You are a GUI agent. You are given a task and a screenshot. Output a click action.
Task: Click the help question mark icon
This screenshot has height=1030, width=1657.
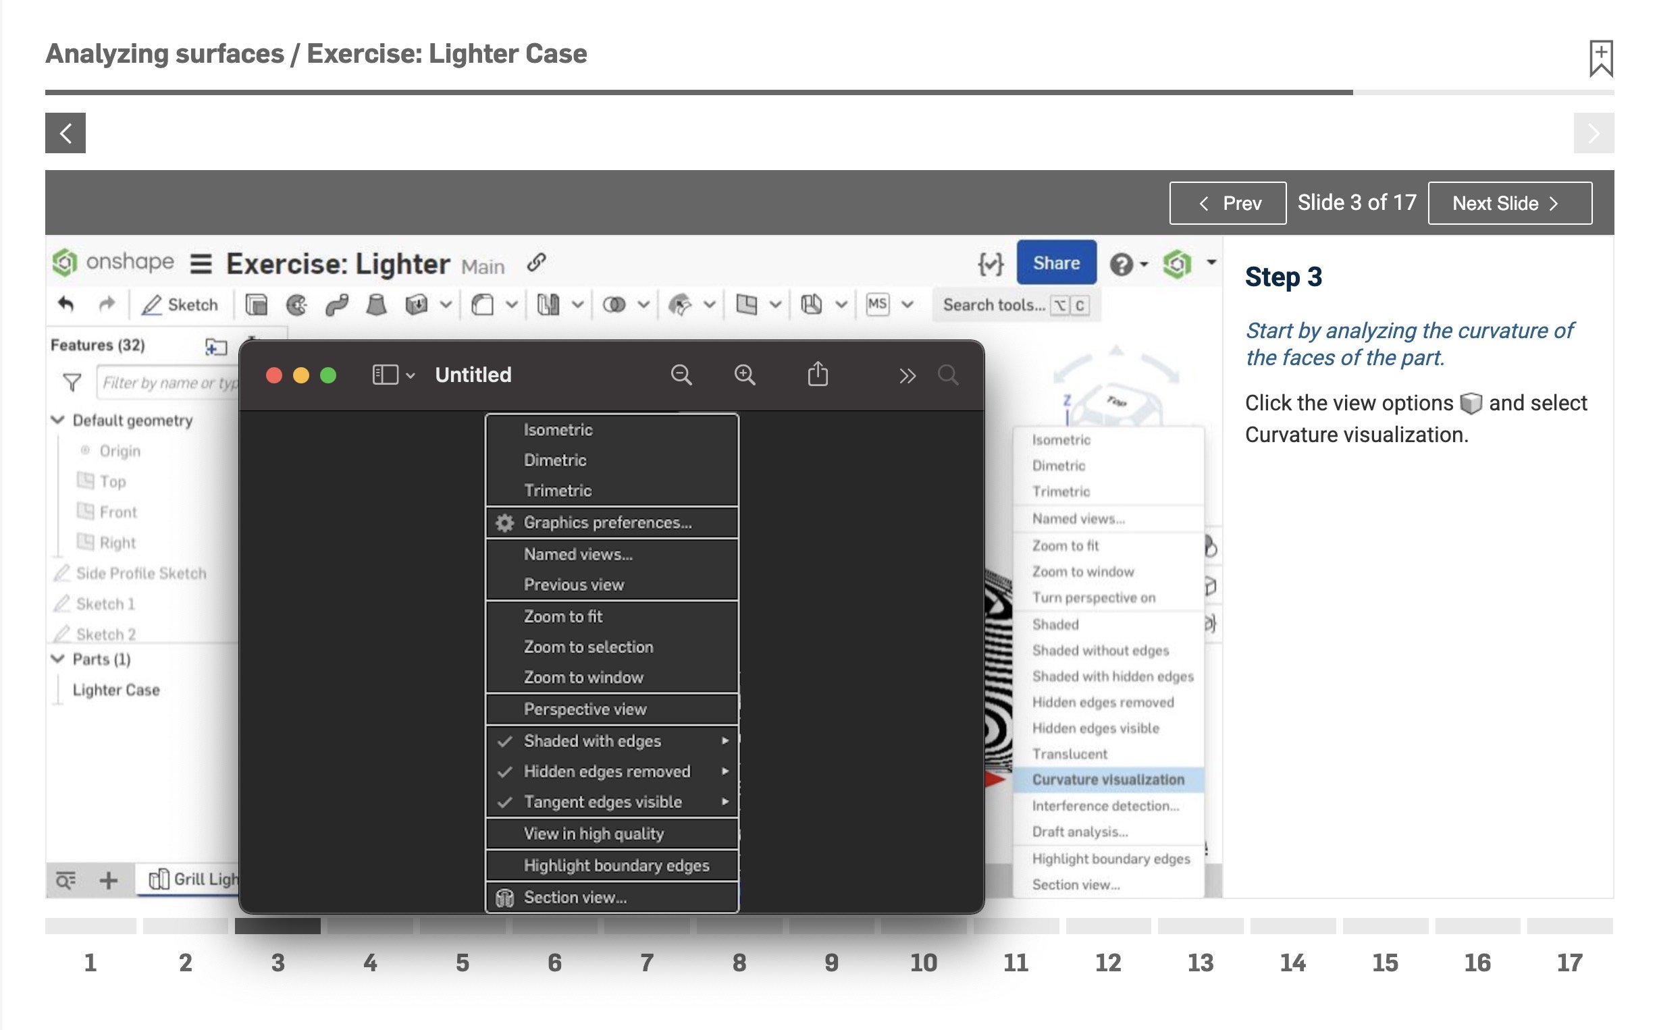(x=1121, y=264)
